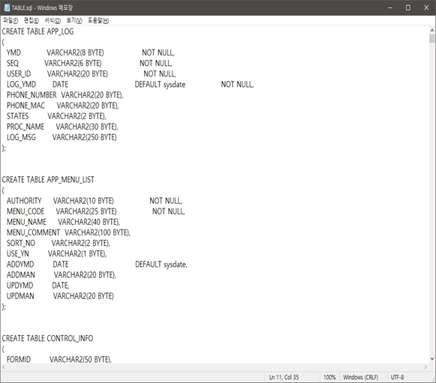Click the UPDYMD column name
Screen dimensions: 436x383
20,286
